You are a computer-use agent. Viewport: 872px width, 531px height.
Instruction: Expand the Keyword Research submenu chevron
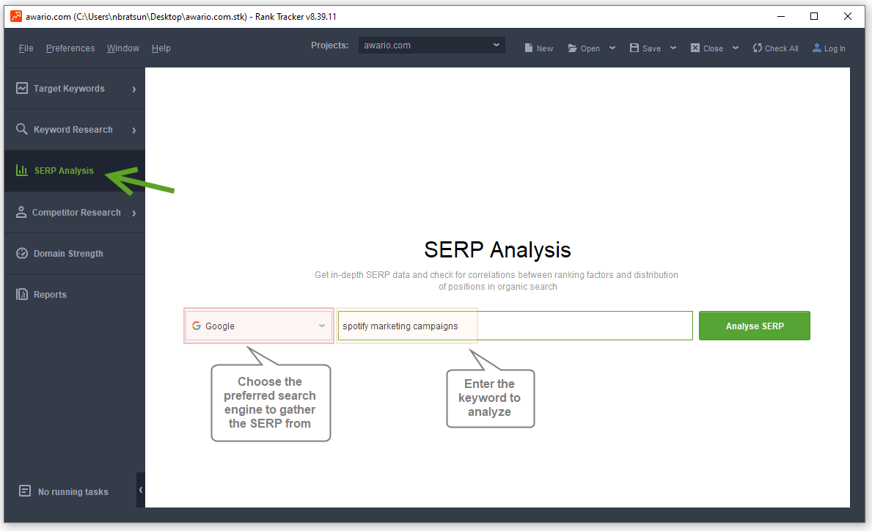(x=134, y=130)
